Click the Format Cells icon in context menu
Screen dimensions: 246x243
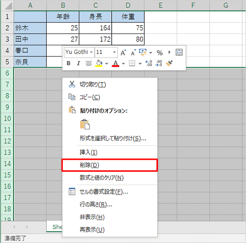pyautogui.click(x=72, y=191)
